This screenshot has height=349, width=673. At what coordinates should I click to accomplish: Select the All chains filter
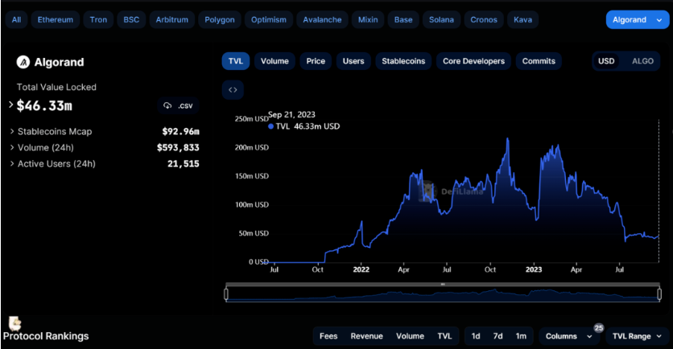click(16, 20)
